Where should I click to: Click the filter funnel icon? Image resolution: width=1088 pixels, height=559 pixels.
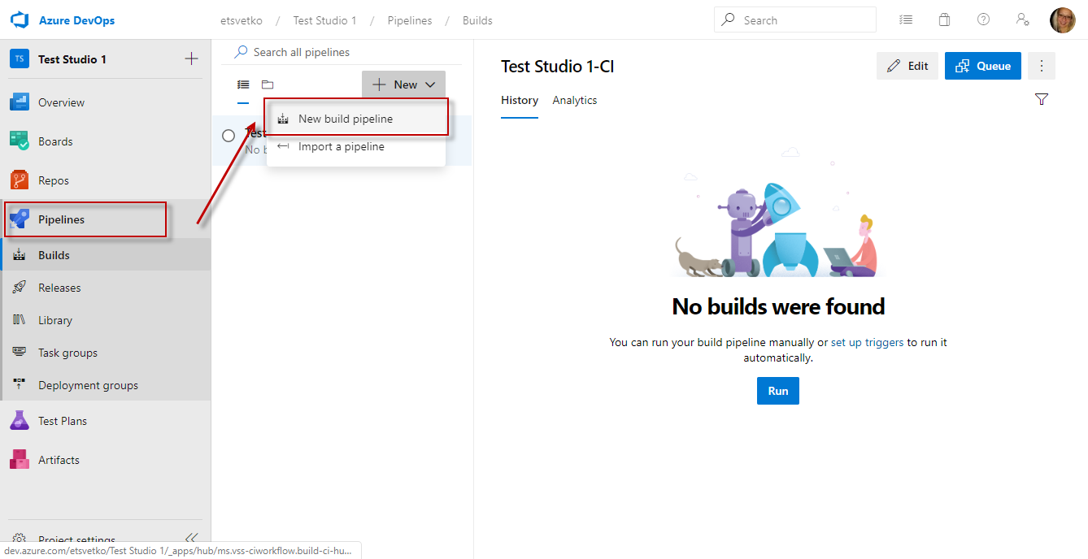[x=1042, y=99]
